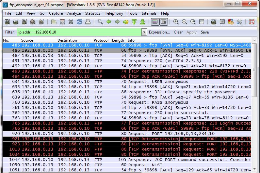Open the Analyze menu
The height and width of the screenshot is (173, 260).
(x=74, y=13)
